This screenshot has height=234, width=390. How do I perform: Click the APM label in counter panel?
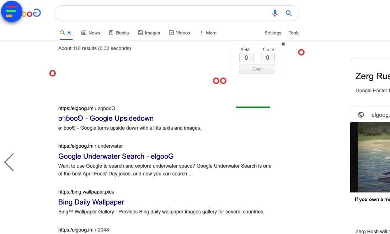(x=245, y=49)
